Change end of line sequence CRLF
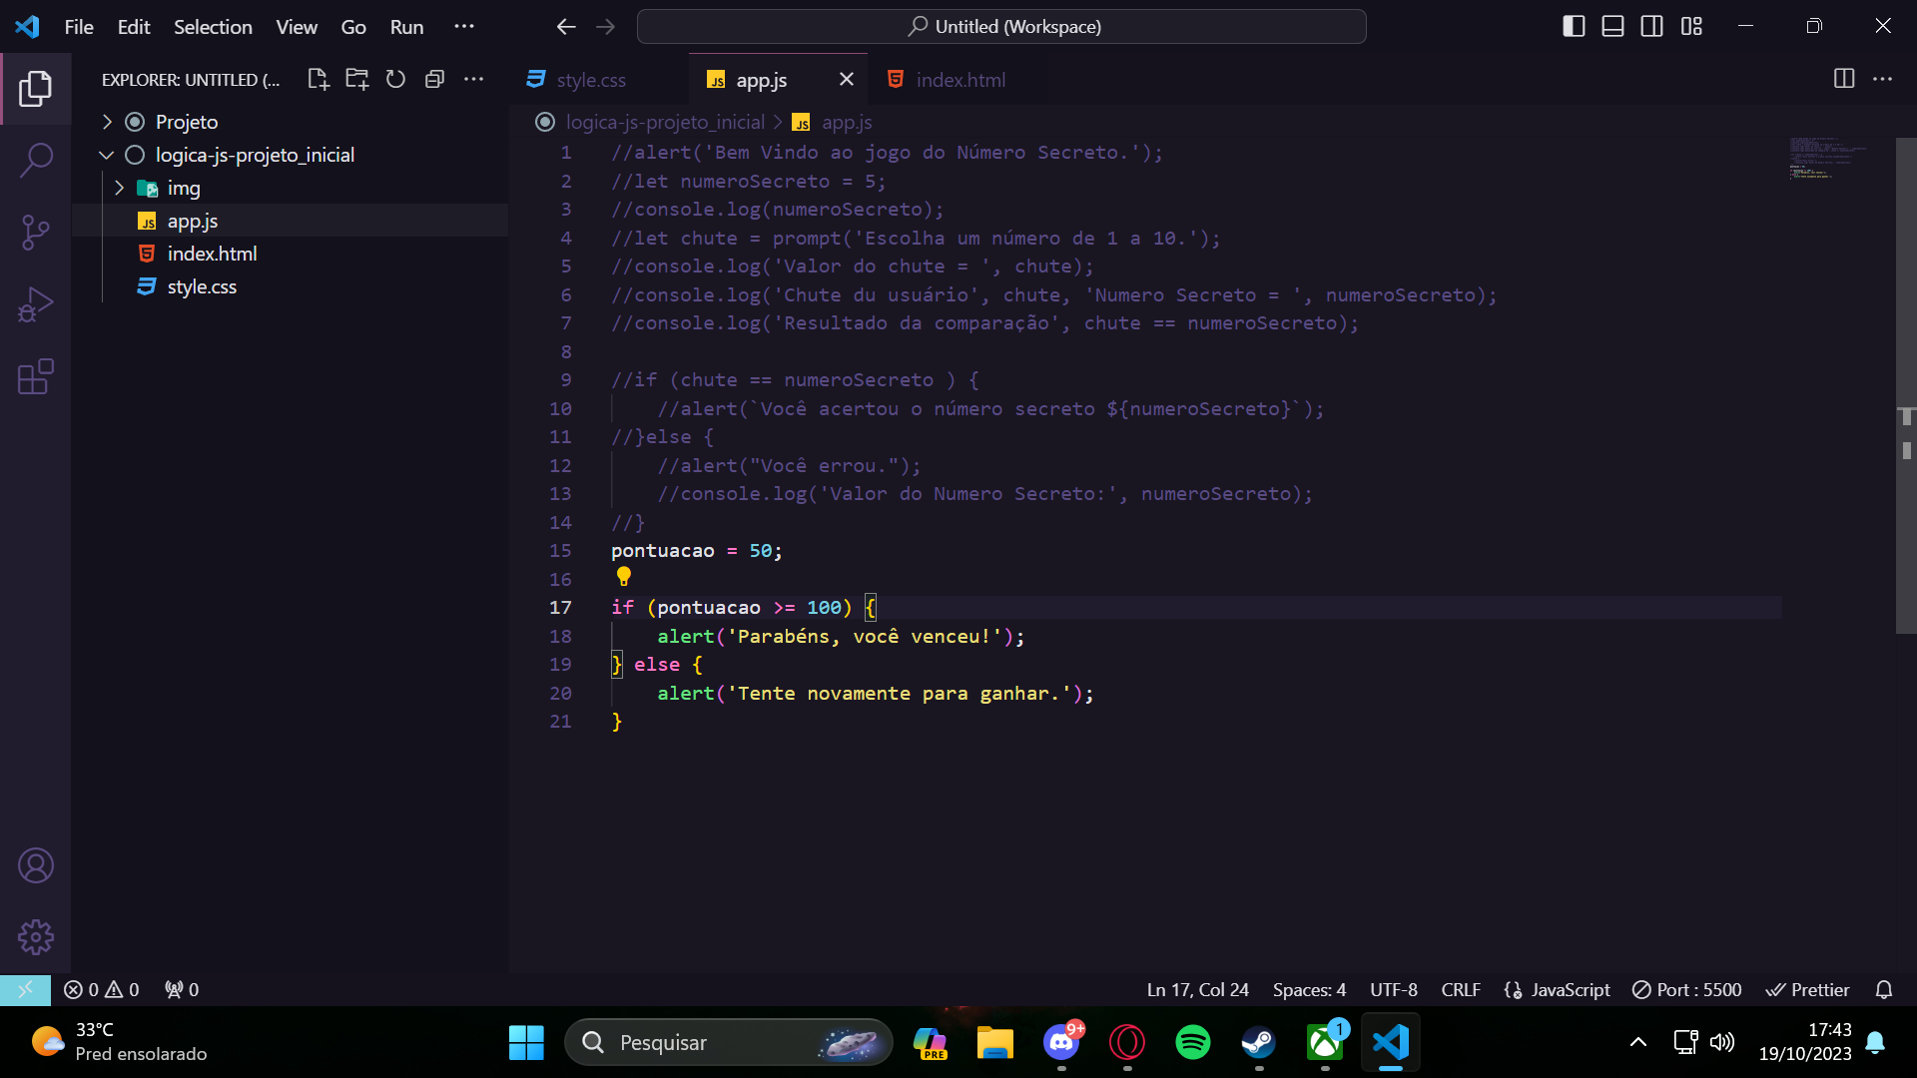This screenshot has height=1078, width=1917. (x=1461, y=989)
